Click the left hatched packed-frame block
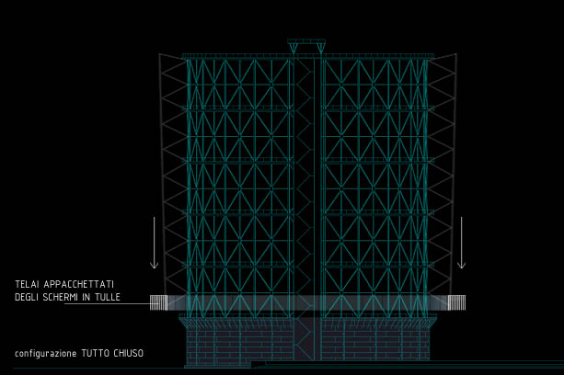 point(159,301)
